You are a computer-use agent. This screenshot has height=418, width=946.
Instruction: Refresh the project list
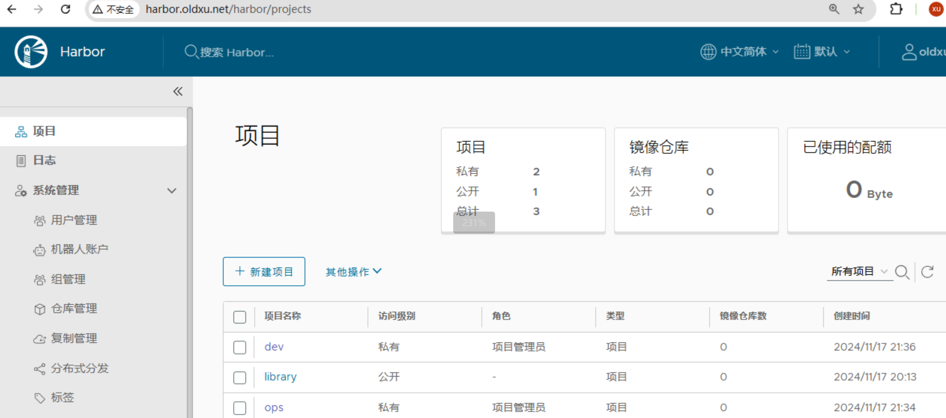point(927,272)
